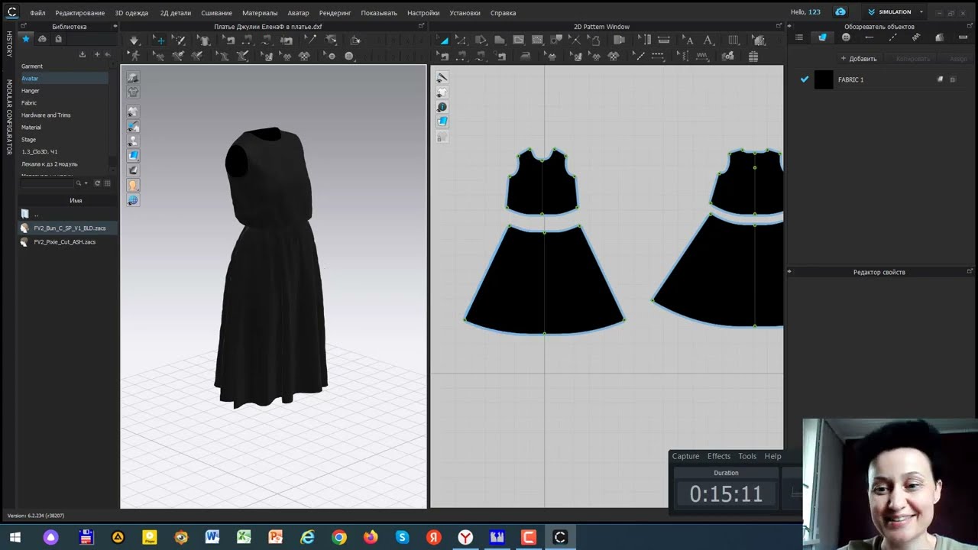Click the Добавить button
Screen dimensions: 978x550
pos(859,59)
